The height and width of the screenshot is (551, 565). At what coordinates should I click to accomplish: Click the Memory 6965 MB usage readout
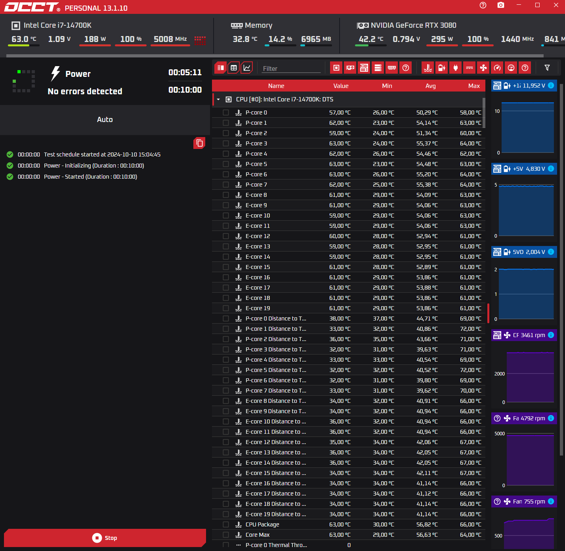[x=316, y=39]
